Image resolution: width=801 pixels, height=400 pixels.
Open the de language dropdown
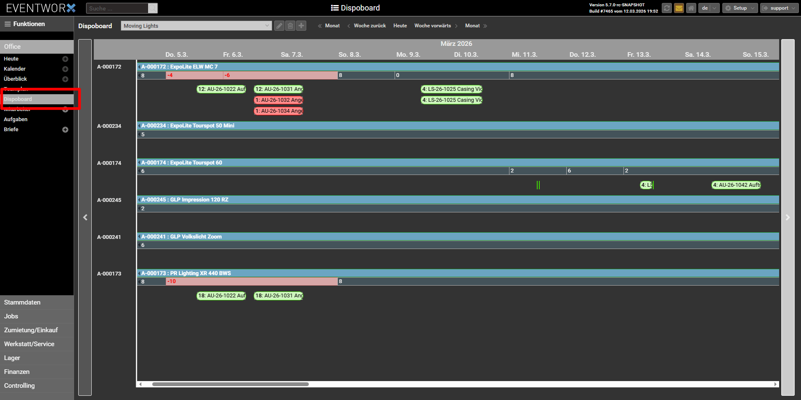(709, 8)
